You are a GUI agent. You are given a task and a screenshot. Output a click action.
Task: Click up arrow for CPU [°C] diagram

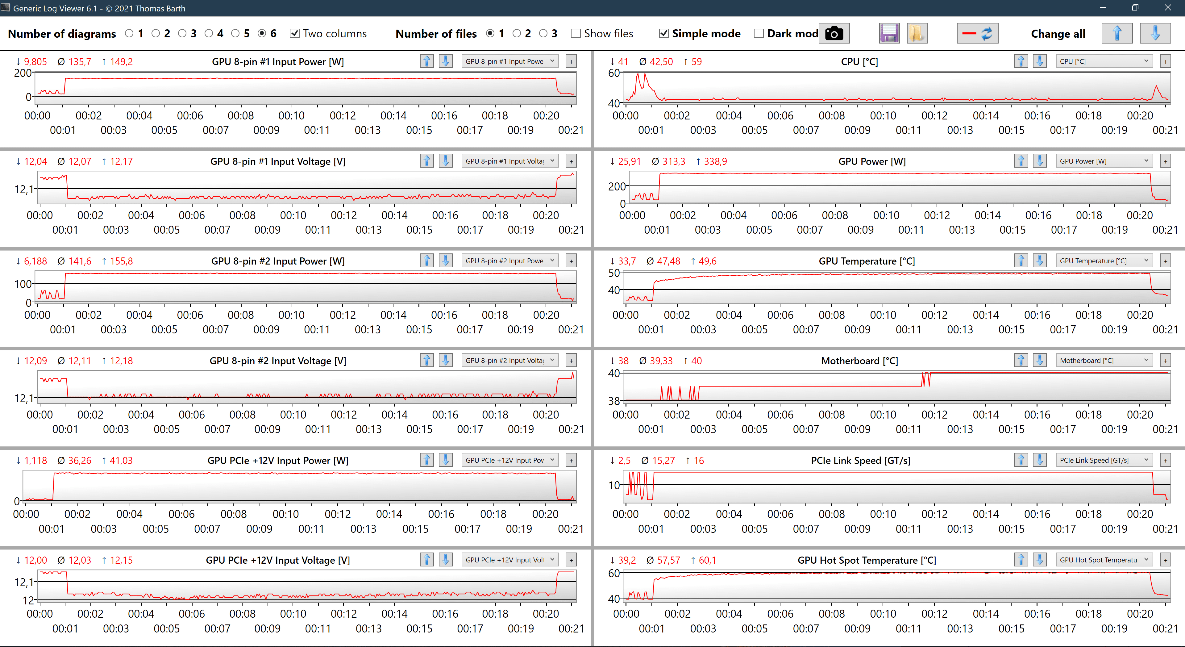(x=1021, y=61)
